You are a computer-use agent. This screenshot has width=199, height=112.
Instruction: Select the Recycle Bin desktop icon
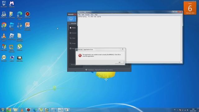pyautogui.click(x=4, y=4)
